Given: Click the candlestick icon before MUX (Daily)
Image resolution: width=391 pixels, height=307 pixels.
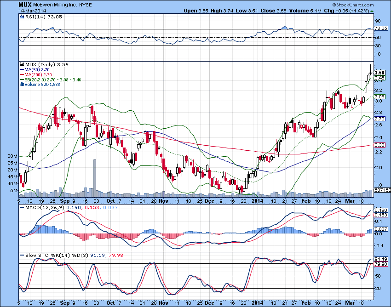Looking at the screenshot, I should point(22,64).
